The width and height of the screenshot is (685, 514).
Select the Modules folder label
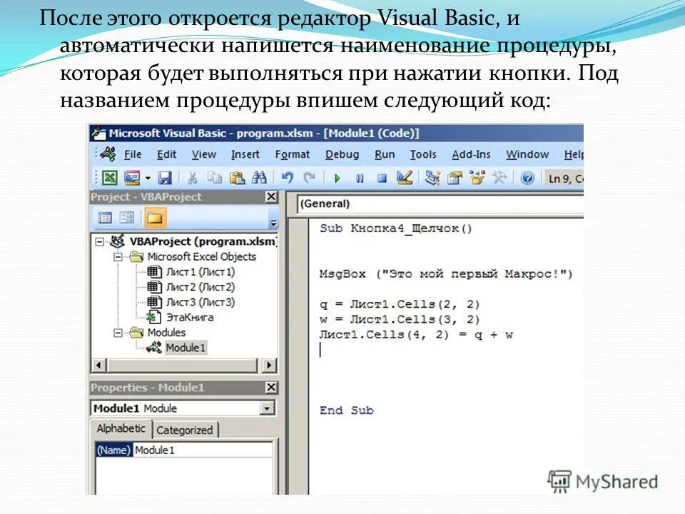tap(166, 333)
